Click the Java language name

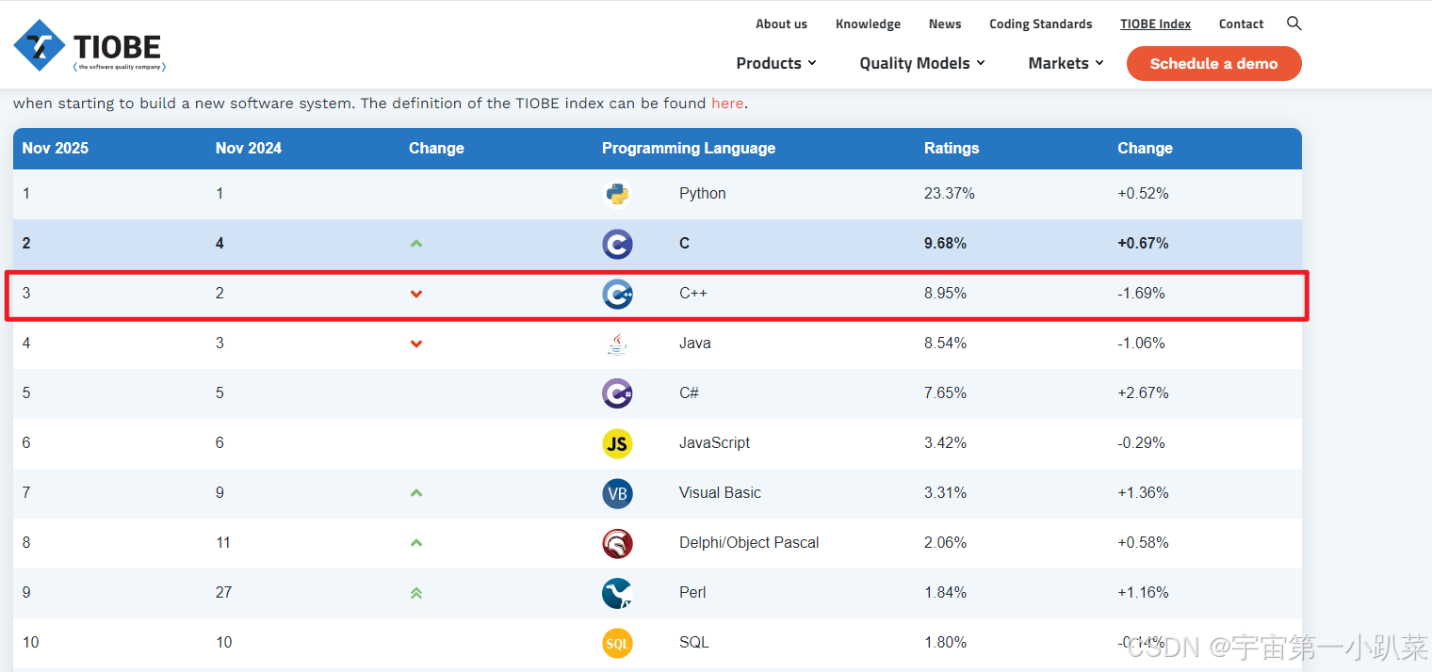695,344
